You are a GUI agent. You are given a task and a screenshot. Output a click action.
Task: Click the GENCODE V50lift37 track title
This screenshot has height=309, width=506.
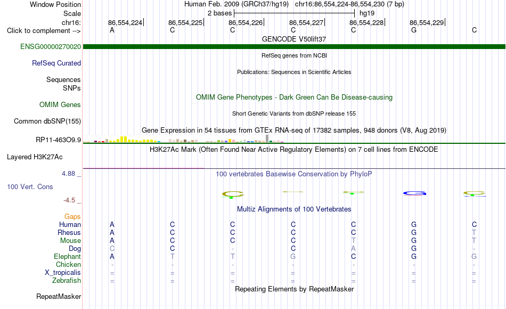pos(294,39)
